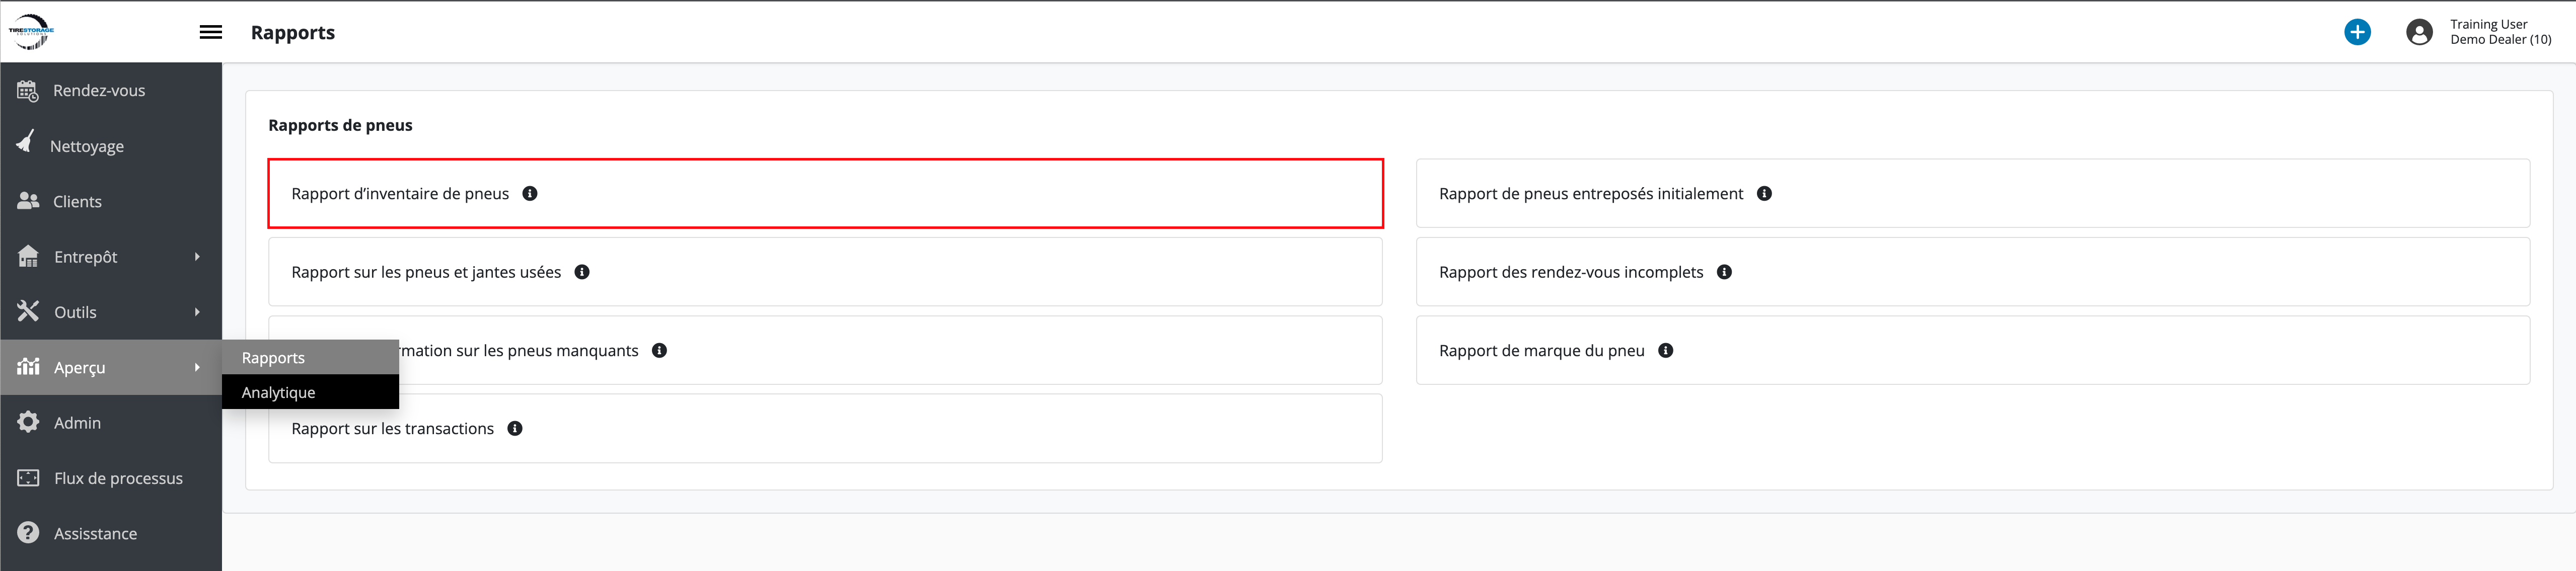The height and width of the screenshot is (571, 2576).
Task: Click info icon beside Rapport d'inventaire de pneus
Action: click(530, 194)
